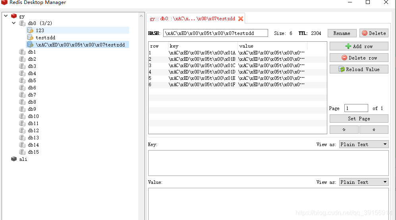Click the db15 database icon
Viewport: 396px width, 220px height.
(22, 152)
